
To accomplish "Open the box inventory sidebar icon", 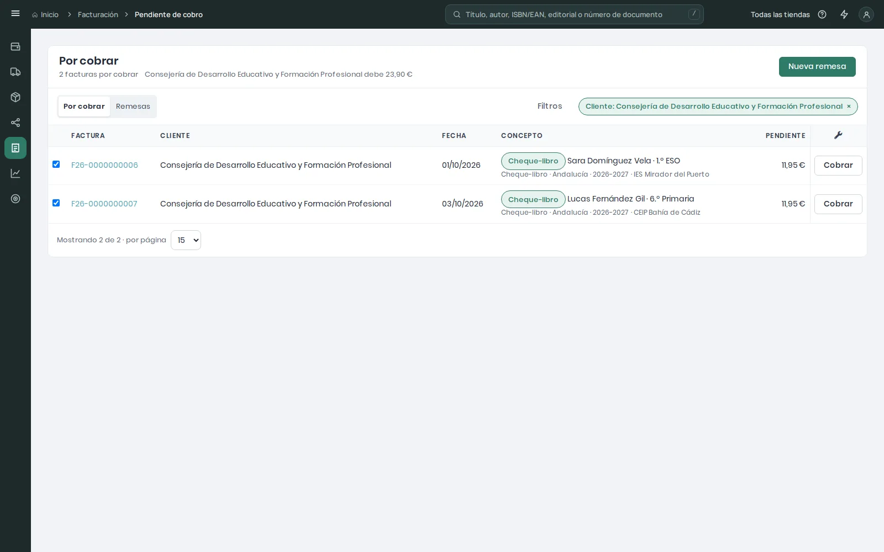I will tap(15, 97).
